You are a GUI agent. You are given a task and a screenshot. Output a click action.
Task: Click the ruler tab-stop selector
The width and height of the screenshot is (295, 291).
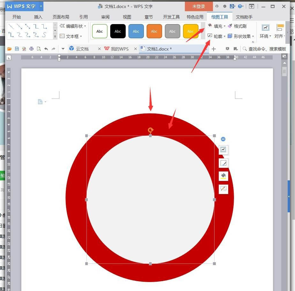pos(9,58)
